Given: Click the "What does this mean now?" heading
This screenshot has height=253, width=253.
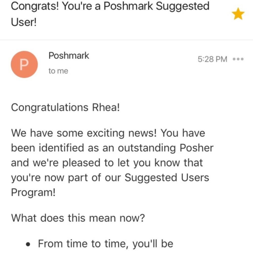Looking at the screenshot, I should coord(78,218).
